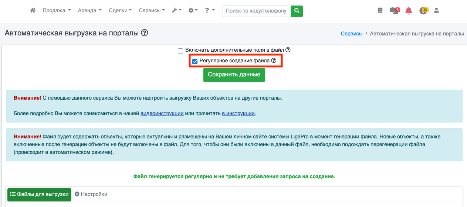Select the Файлы для выгрузки tab
This screenshot has width=467, height=207.
(39, 194)
